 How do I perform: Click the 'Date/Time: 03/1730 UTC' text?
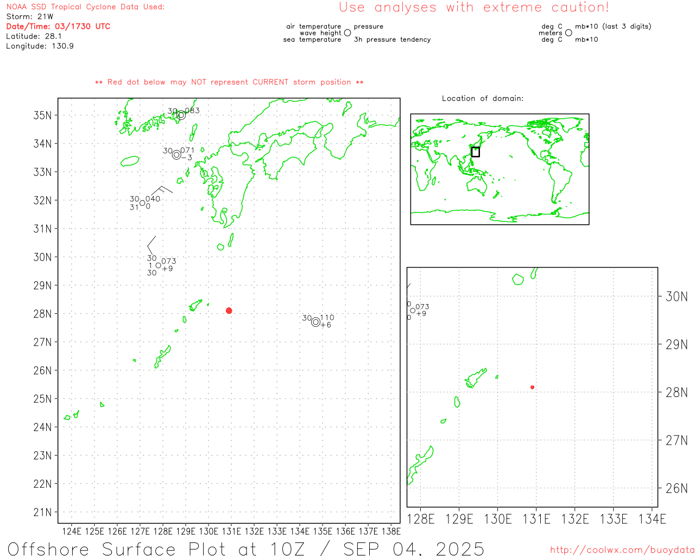click(58, 26)
